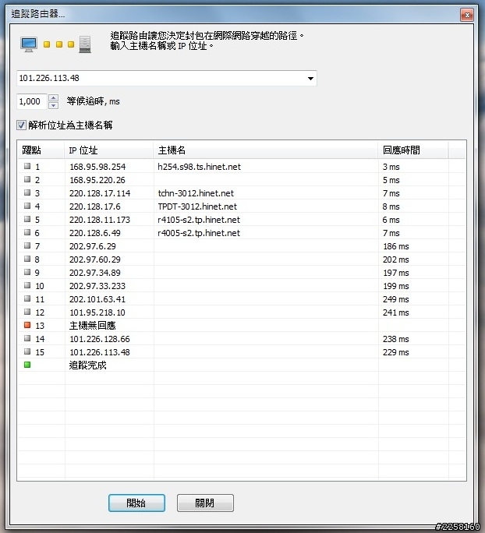This screenshot has width=485, height=533.
Task: Select IP address 101.226.128.66
Action: pos(100,339)
